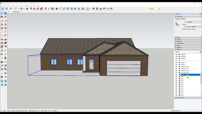Toggle visibility of first Window Frame row
The height and width of the screenshot is (114, 202).
(x=176, y=66)
